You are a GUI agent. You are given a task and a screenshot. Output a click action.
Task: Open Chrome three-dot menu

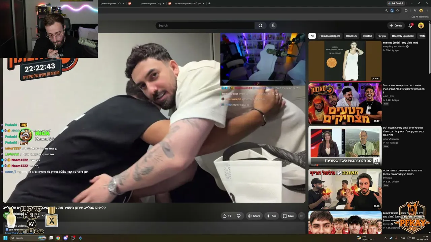pyautogui.click(x=427, y=10)
